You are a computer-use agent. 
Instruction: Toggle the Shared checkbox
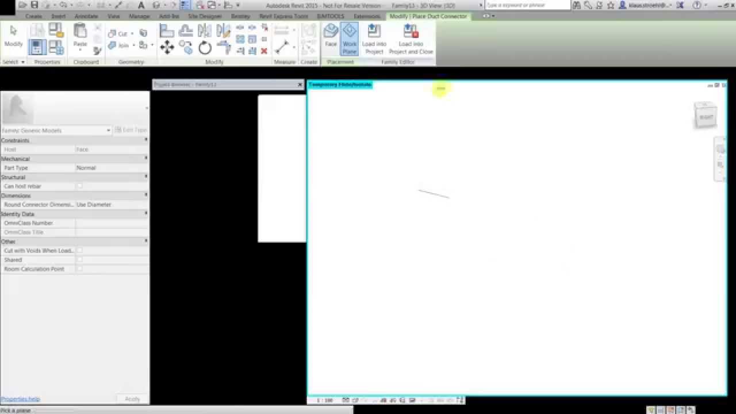click(80, 259)
